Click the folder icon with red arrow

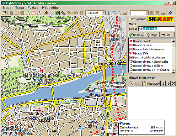pyautogui.click(x=33, y=13)
